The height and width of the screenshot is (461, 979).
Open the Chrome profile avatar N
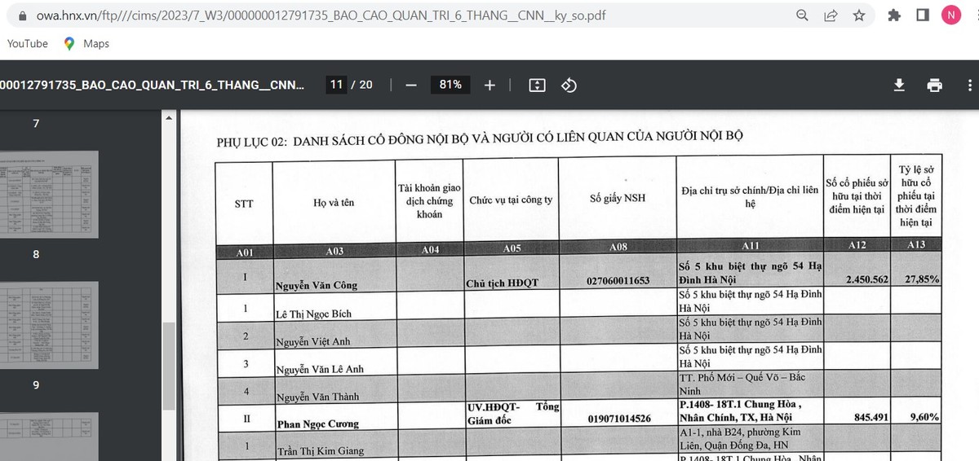[950, 15]
